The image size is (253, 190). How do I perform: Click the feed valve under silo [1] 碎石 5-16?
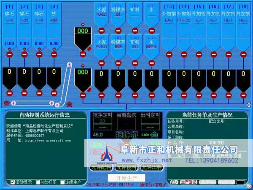coord(9,55)
